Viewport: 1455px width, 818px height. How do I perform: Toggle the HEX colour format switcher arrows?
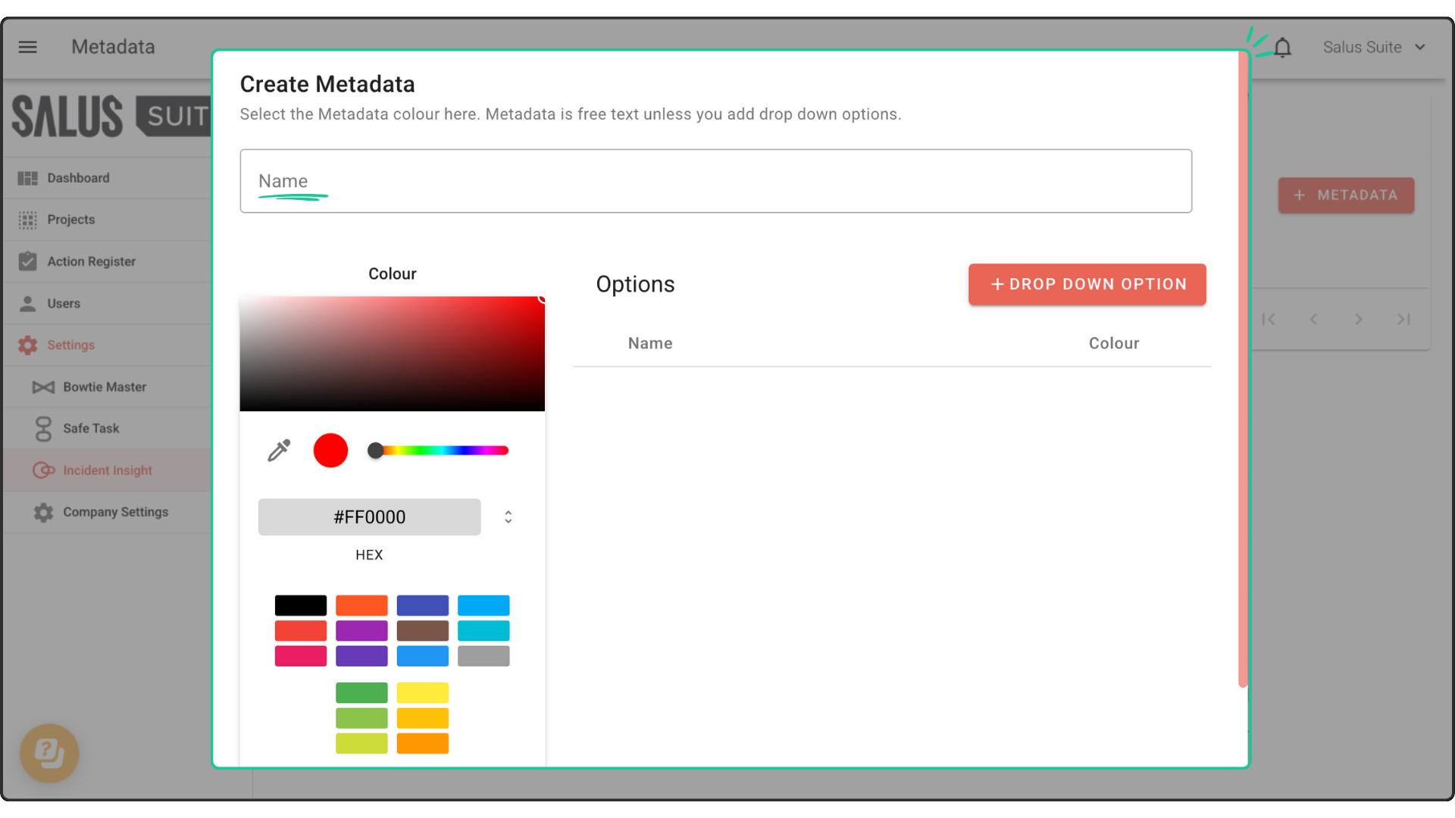coord(508,517)
